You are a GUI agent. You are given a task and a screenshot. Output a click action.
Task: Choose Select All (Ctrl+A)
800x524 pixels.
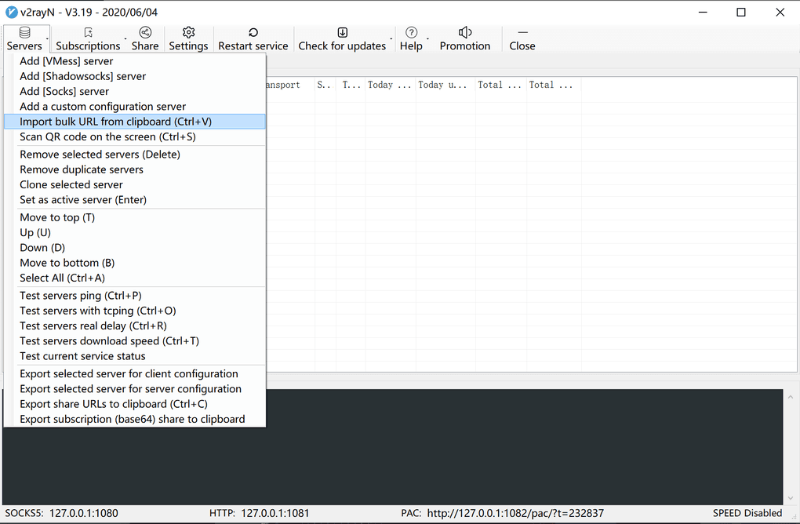[135, 278]
